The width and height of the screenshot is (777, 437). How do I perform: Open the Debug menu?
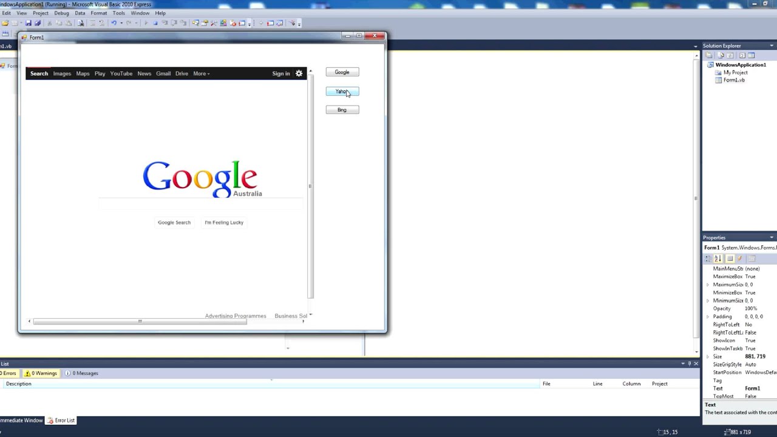pos(61,13)
